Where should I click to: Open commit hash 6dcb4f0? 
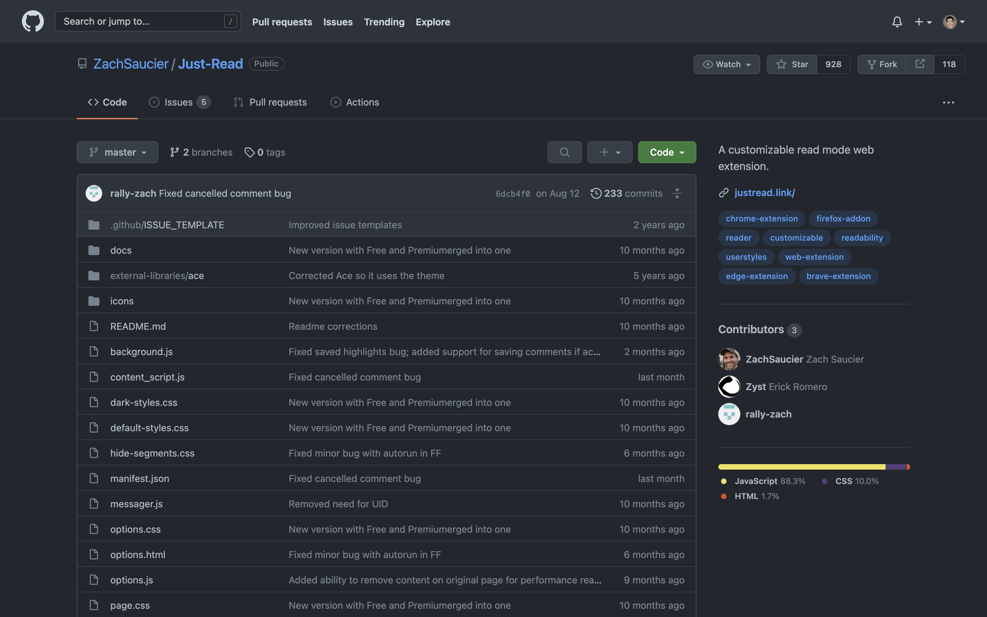tap(513, 194)
